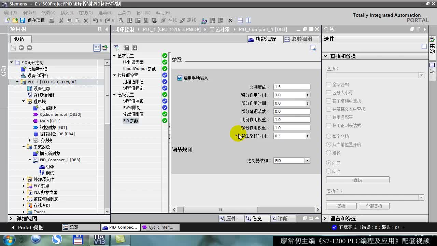Select 整个文档 radio button
Viewport: 437px width, 246px height.
pos(328,136)
